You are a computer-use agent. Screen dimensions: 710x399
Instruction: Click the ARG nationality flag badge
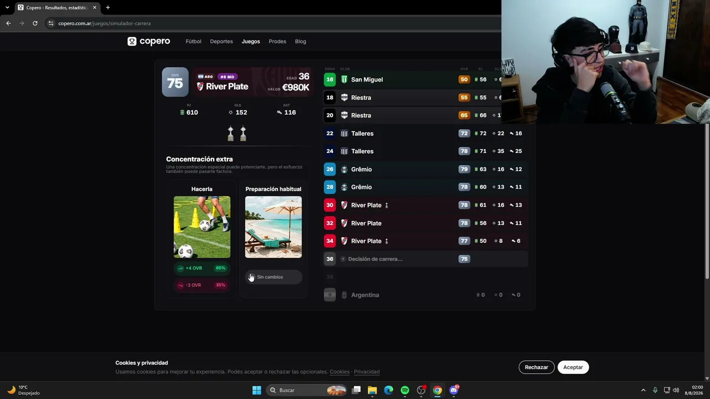[205, 76]
